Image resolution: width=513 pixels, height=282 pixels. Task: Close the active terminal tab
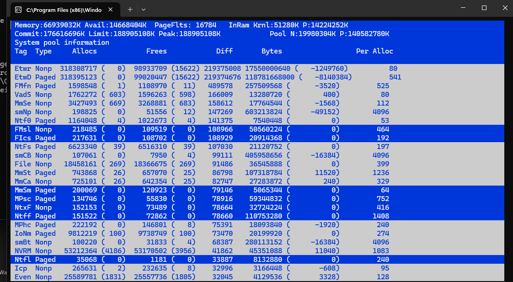coord(110,9)
